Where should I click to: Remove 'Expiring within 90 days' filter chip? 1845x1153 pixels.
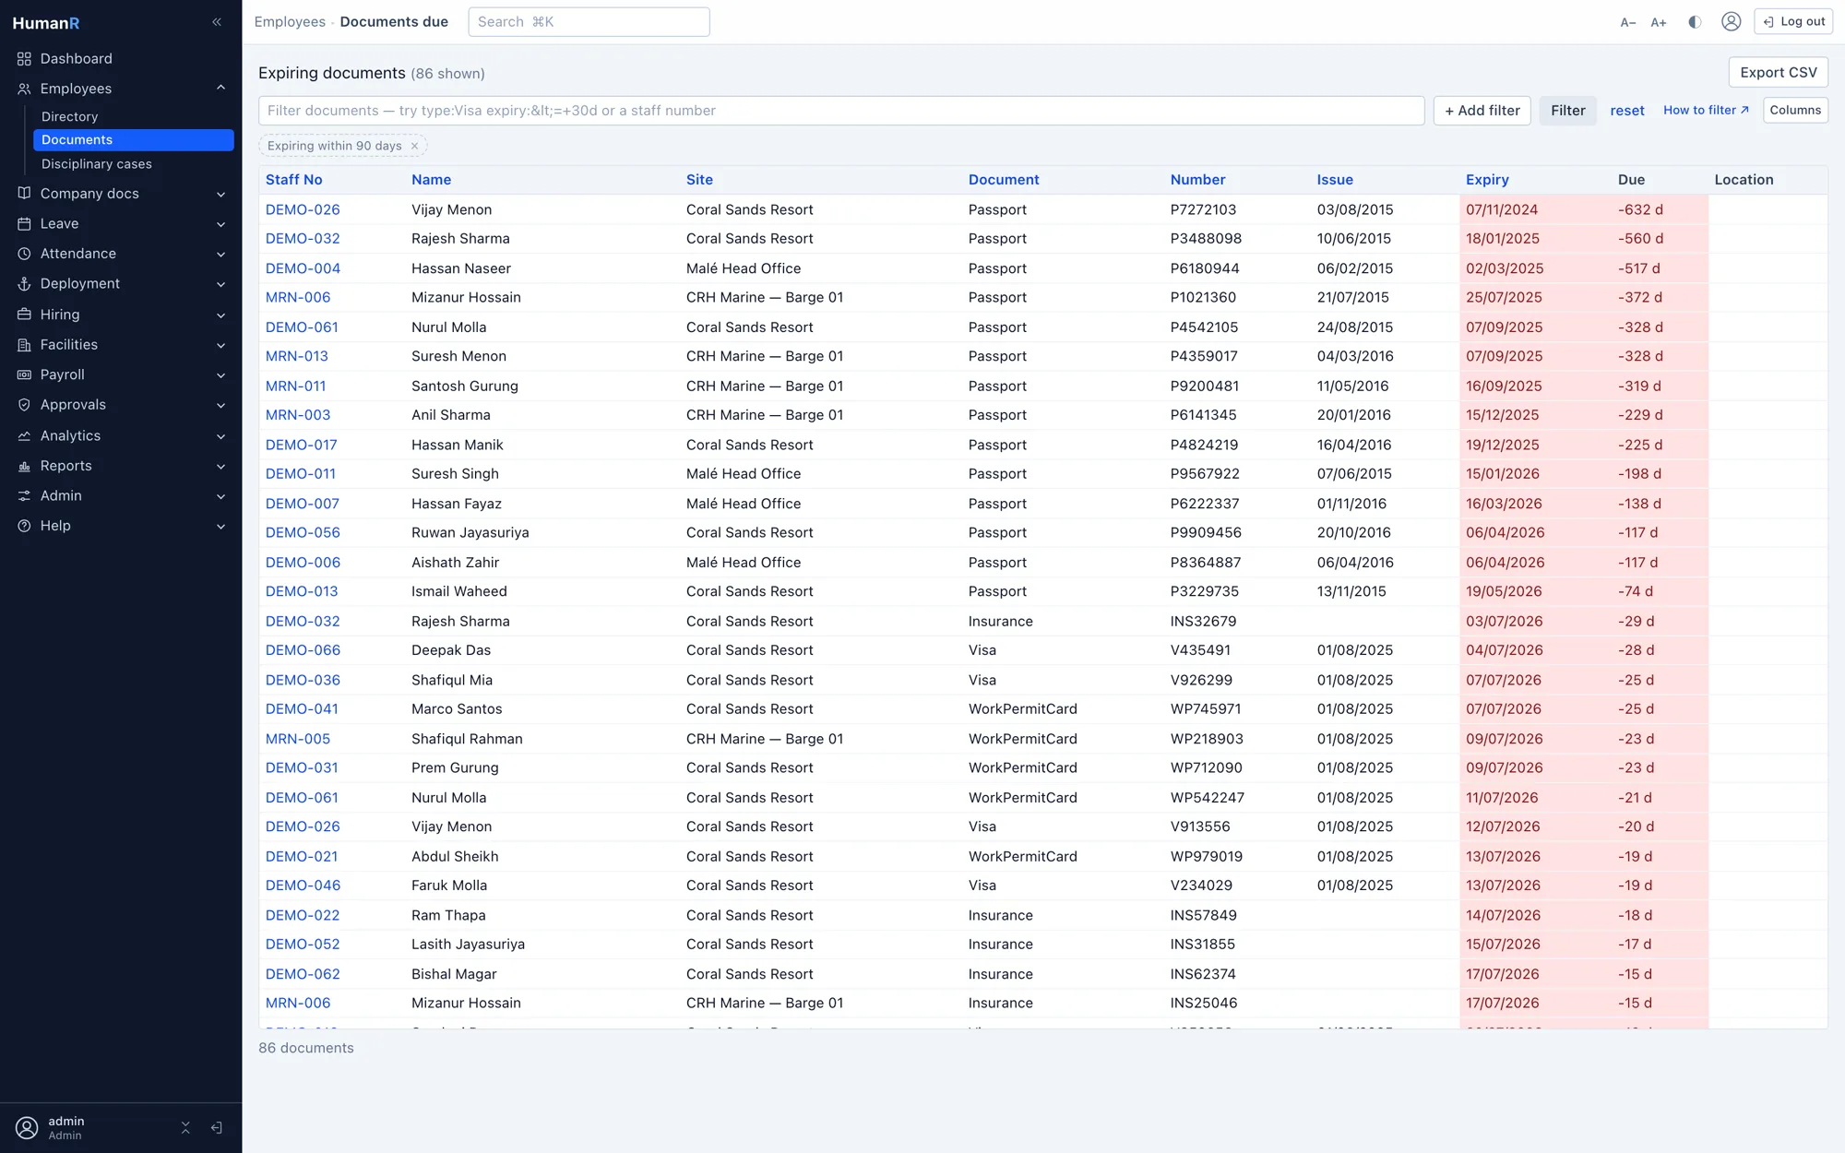coord(414,146)
